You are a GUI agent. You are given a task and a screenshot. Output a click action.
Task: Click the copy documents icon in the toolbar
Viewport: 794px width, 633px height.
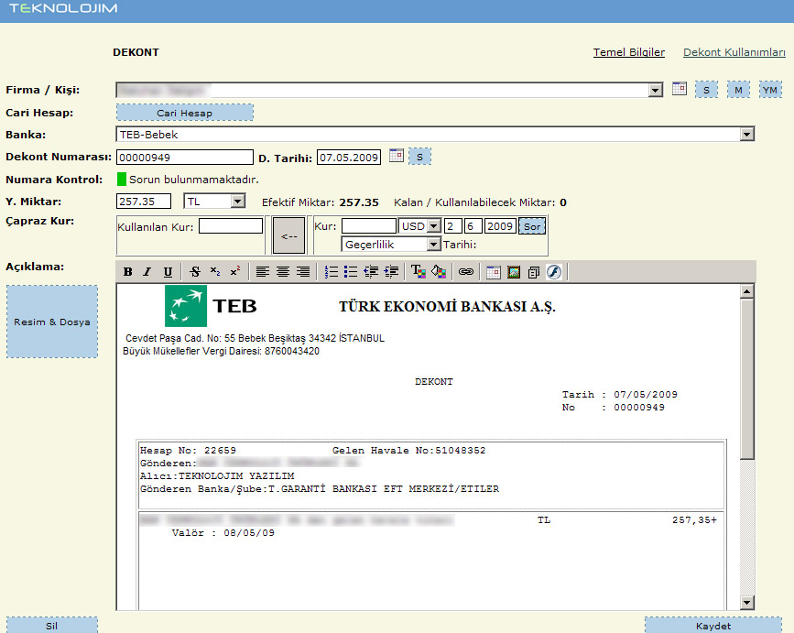coord(534,272)
